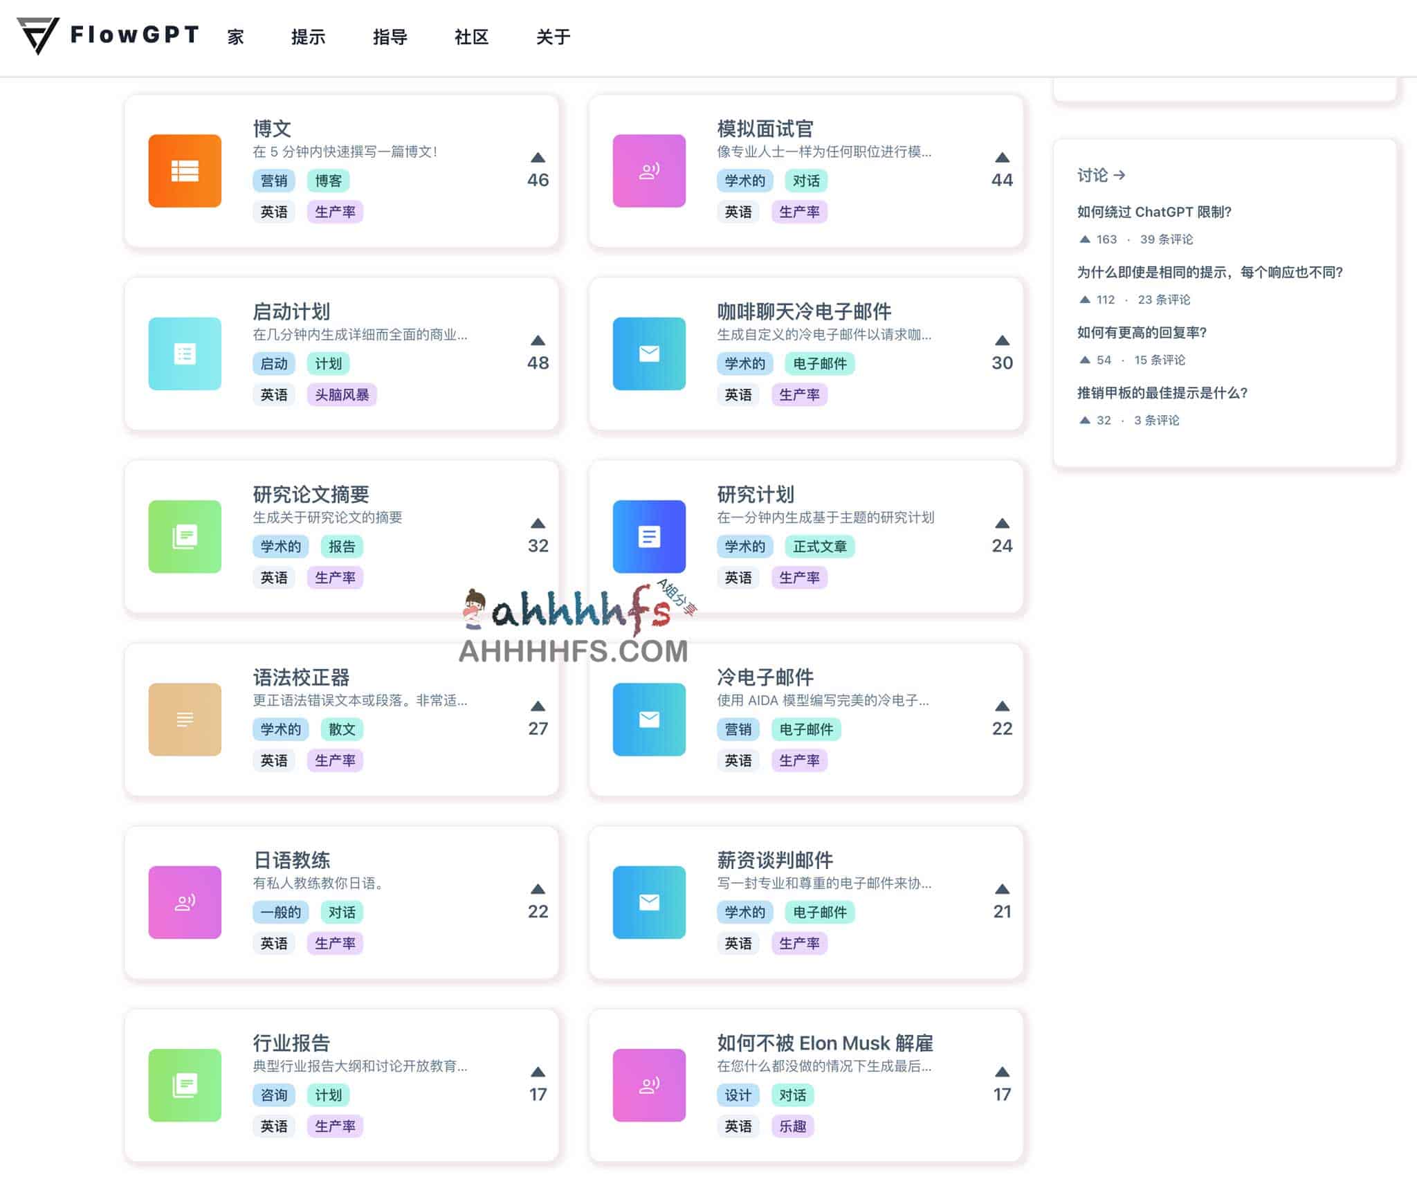Click the 如何不被 Elon Musk 解雇 card icon

pyautogui.click(x=648, y=1084)
